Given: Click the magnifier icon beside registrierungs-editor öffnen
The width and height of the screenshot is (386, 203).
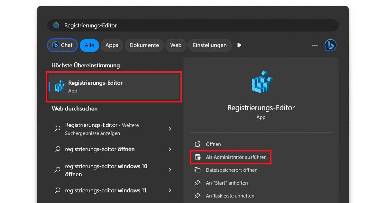Looking at the screenshot, I should (x=57, y=149).
